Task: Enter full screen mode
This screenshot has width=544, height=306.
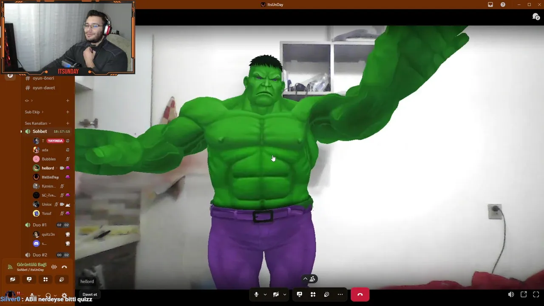Action: click(536, 295)
